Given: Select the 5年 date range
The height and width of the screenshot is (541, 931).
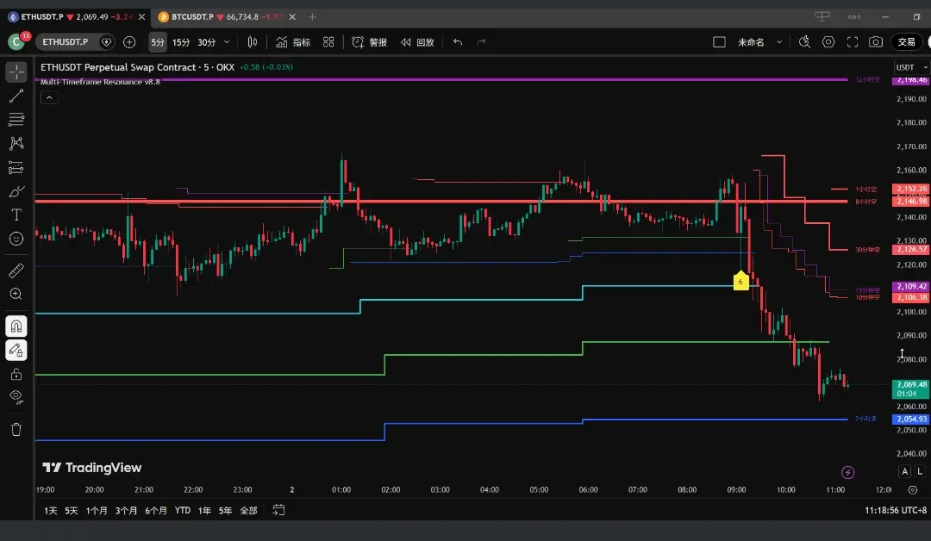Looking at the screenshot, I should pos(225,510).
